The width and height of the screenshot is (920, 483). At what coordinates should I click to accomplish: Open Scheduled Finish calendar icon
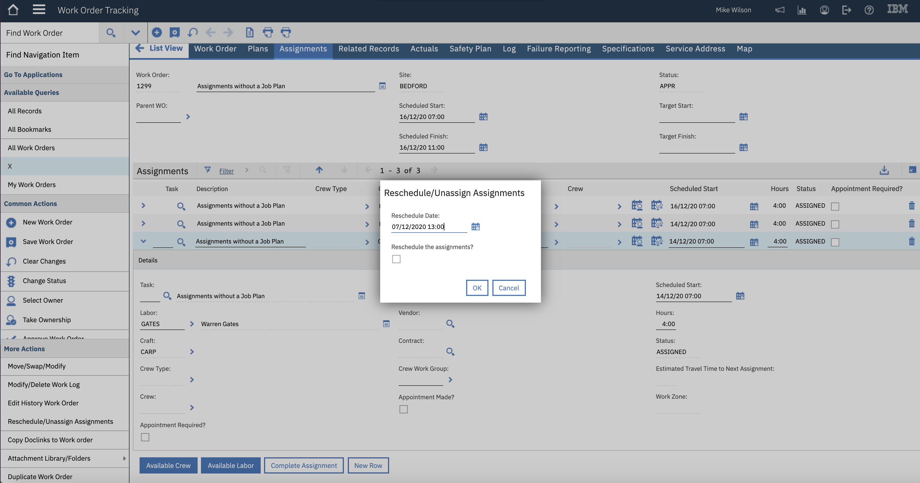pyautogui.click(x=483, y=147)
